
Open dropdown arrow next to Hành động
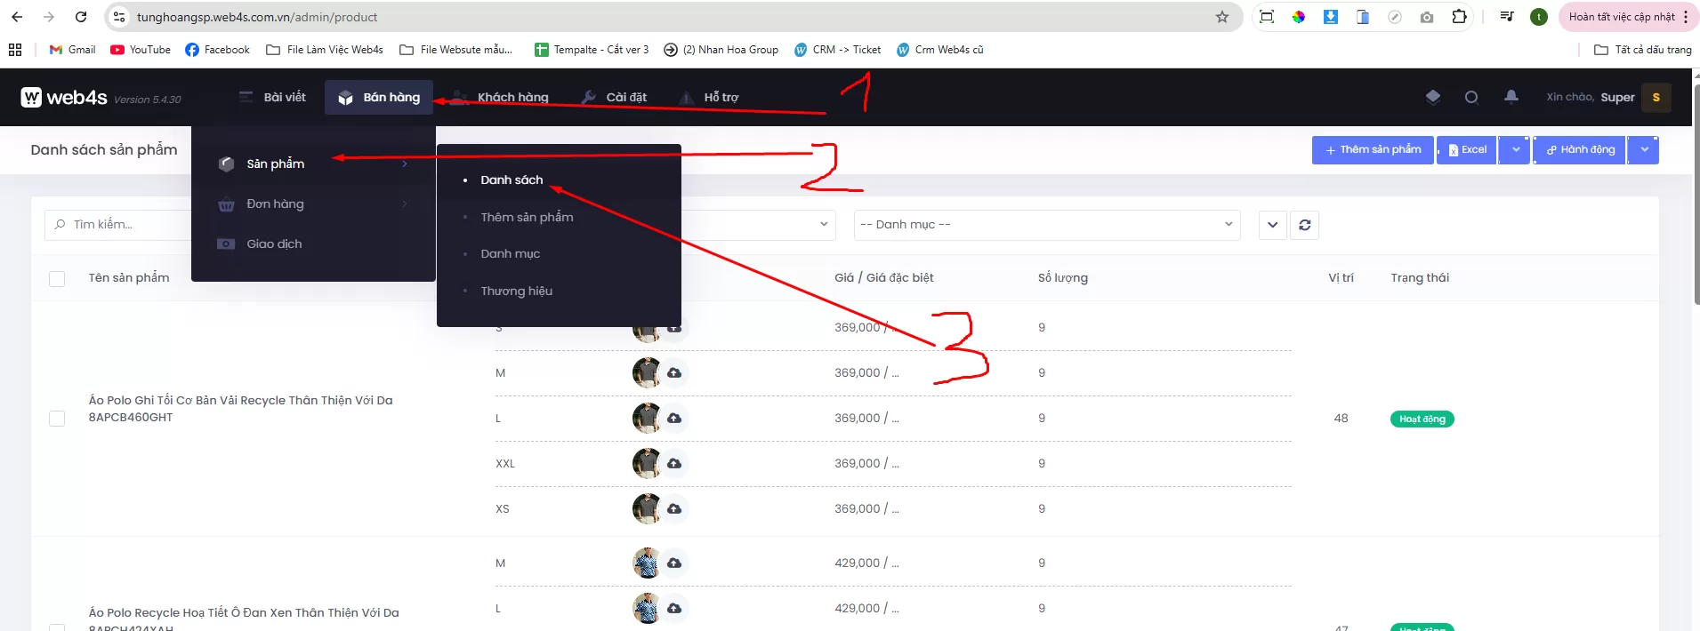pos(1644,150)
